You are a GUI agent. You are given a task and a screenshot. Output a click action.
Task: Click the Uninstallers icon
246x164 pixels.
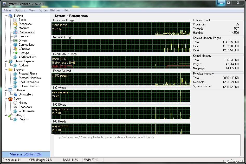pos(15,94)
